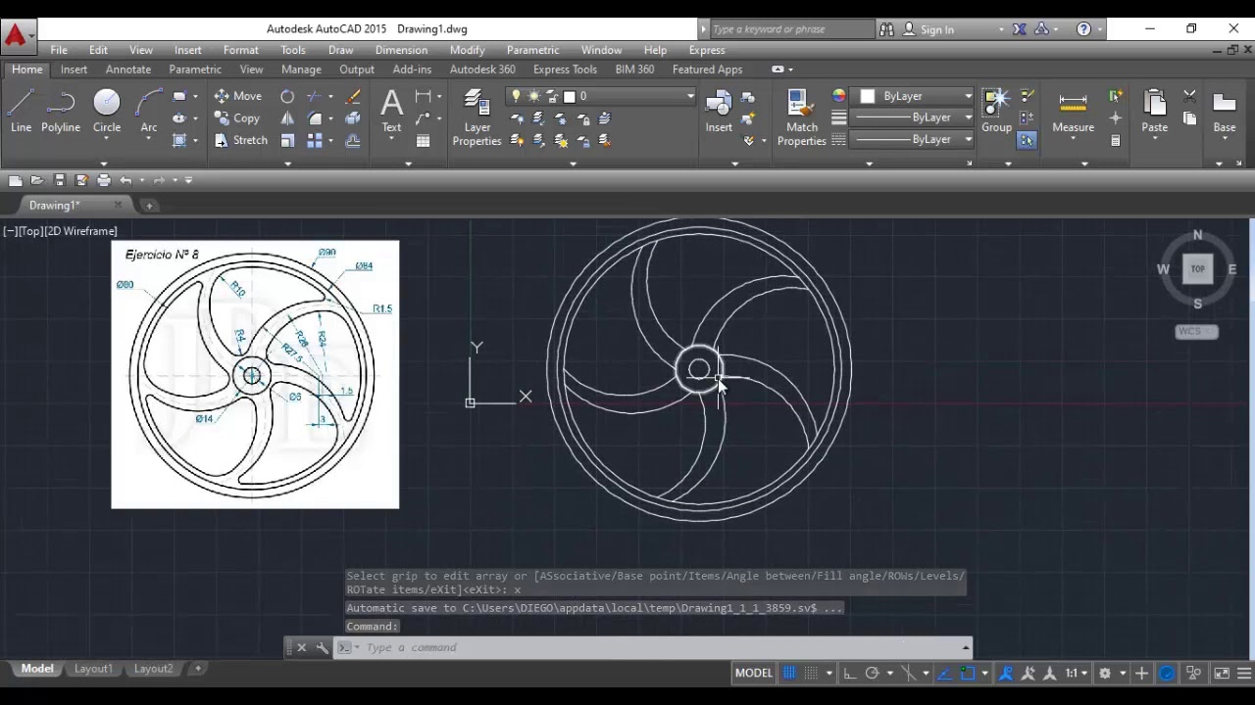This screenshot has height=705, width=1255.
Task: Click the Group tool
Action: coord(996,111)
